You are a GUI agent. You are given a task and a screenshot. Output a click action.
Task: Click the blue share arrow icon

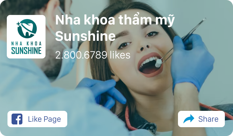(x=189, y=119)
